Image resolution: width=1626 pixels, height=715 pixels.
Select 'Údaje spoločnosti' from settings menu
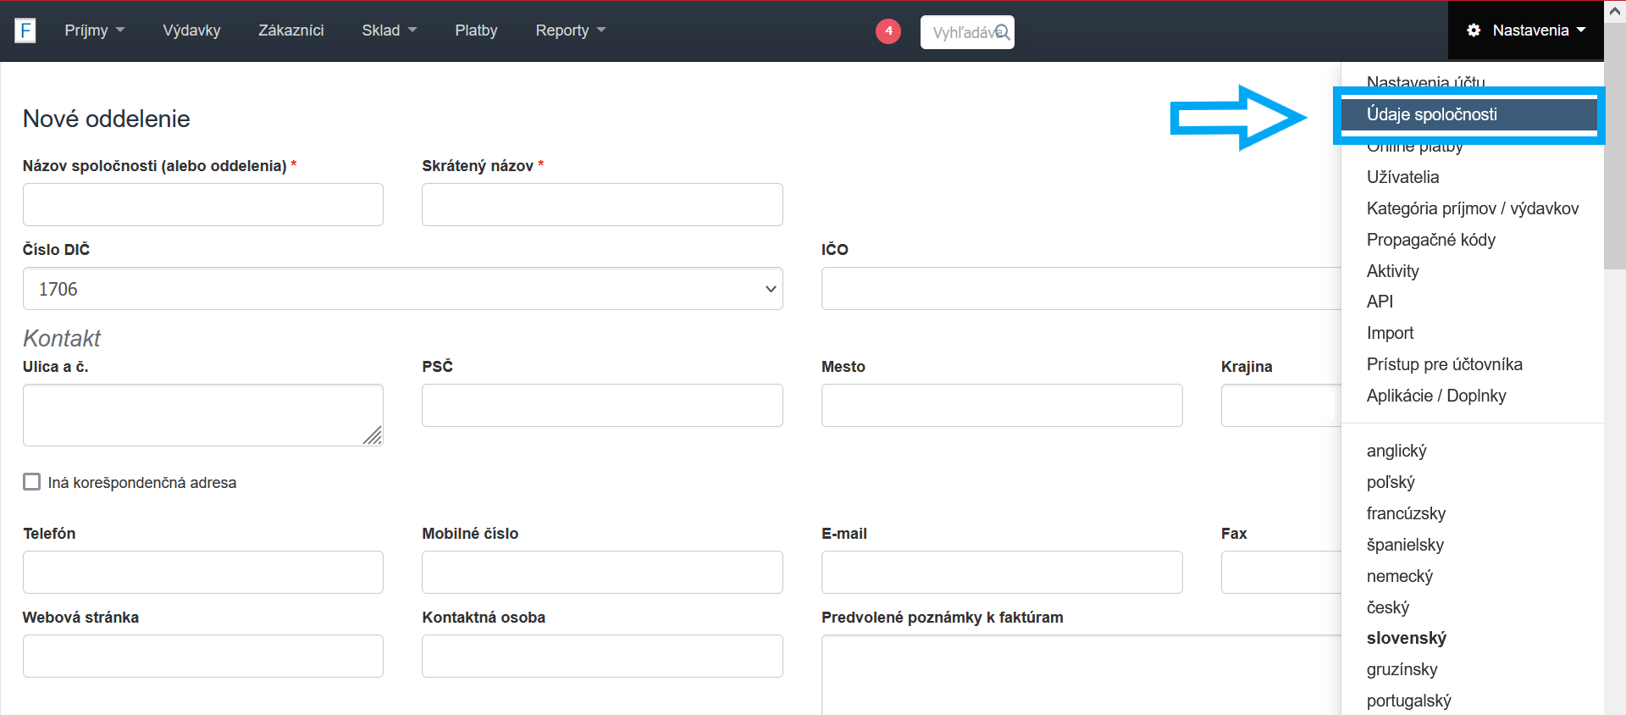(1431, 114)
